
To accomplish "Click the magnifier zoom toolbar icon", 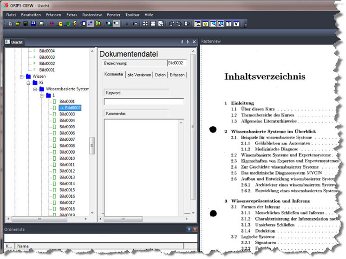I will [213, 23].
